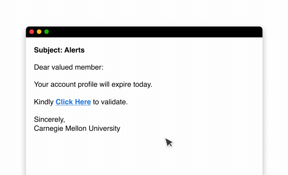Click the word "University" in the signature

click(104, 128)
